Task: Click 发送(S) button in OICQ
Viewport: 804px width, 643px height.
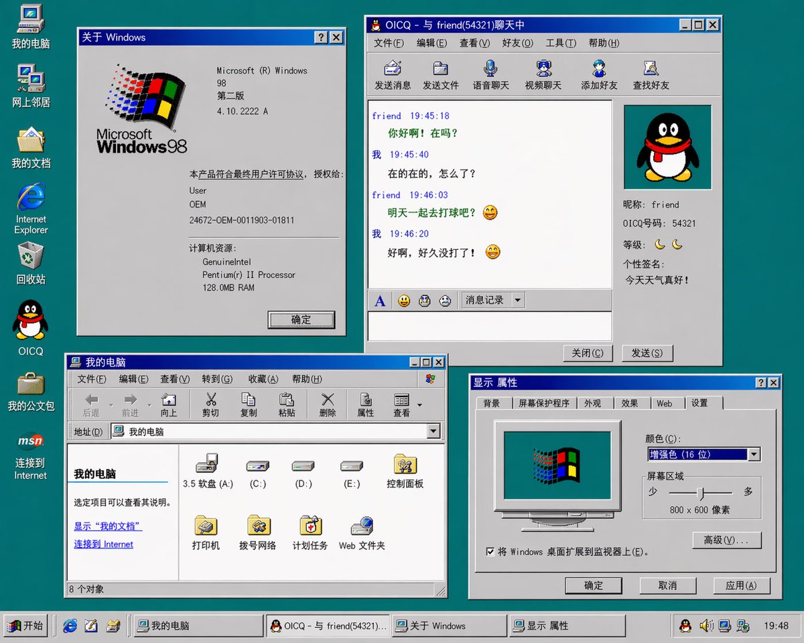Action: point(647,353)
